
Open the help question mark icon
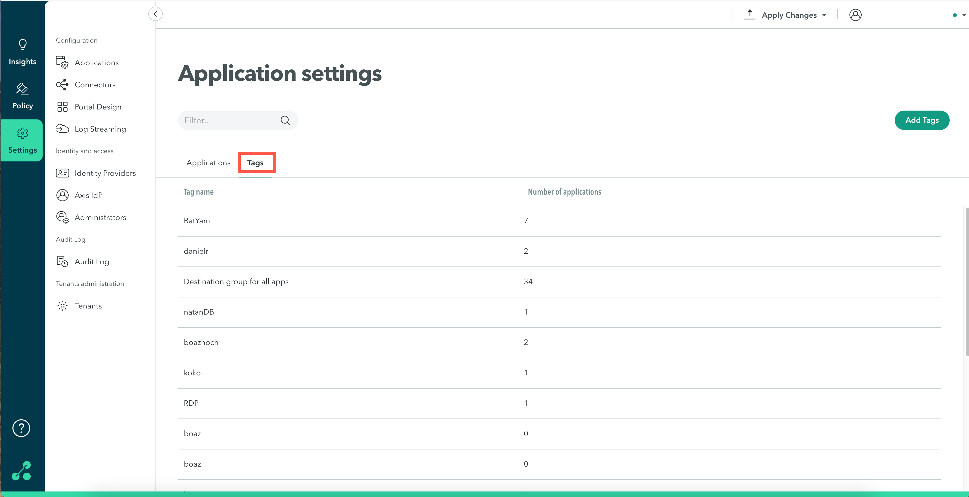click(21, 428)
